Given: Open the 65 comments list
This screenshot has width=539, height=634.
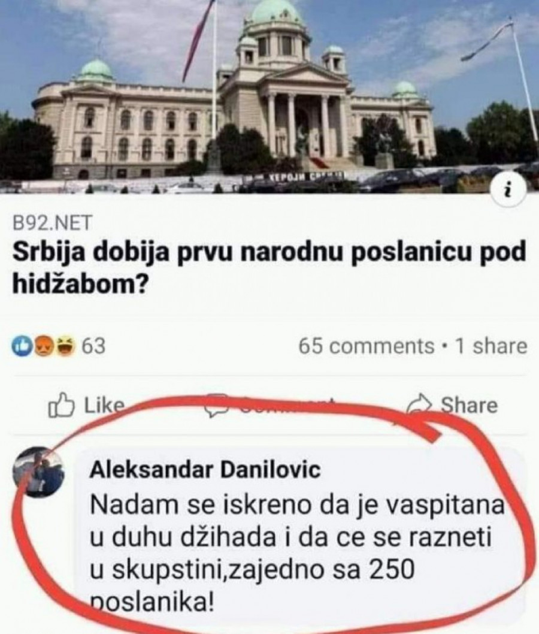Looking at the screenshot, I should click(367, 346).
